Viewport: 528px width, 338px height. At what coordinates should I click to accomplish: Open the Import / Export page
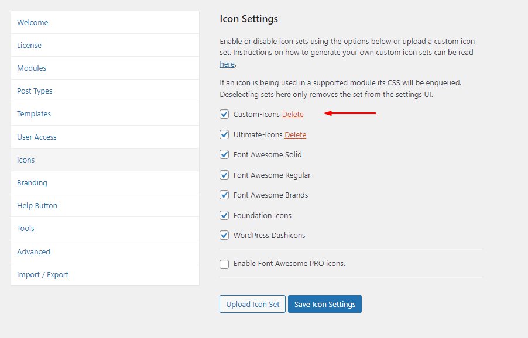coord(42,274)
